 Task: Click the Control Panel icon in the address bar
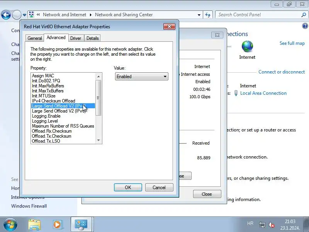(31, 15)
